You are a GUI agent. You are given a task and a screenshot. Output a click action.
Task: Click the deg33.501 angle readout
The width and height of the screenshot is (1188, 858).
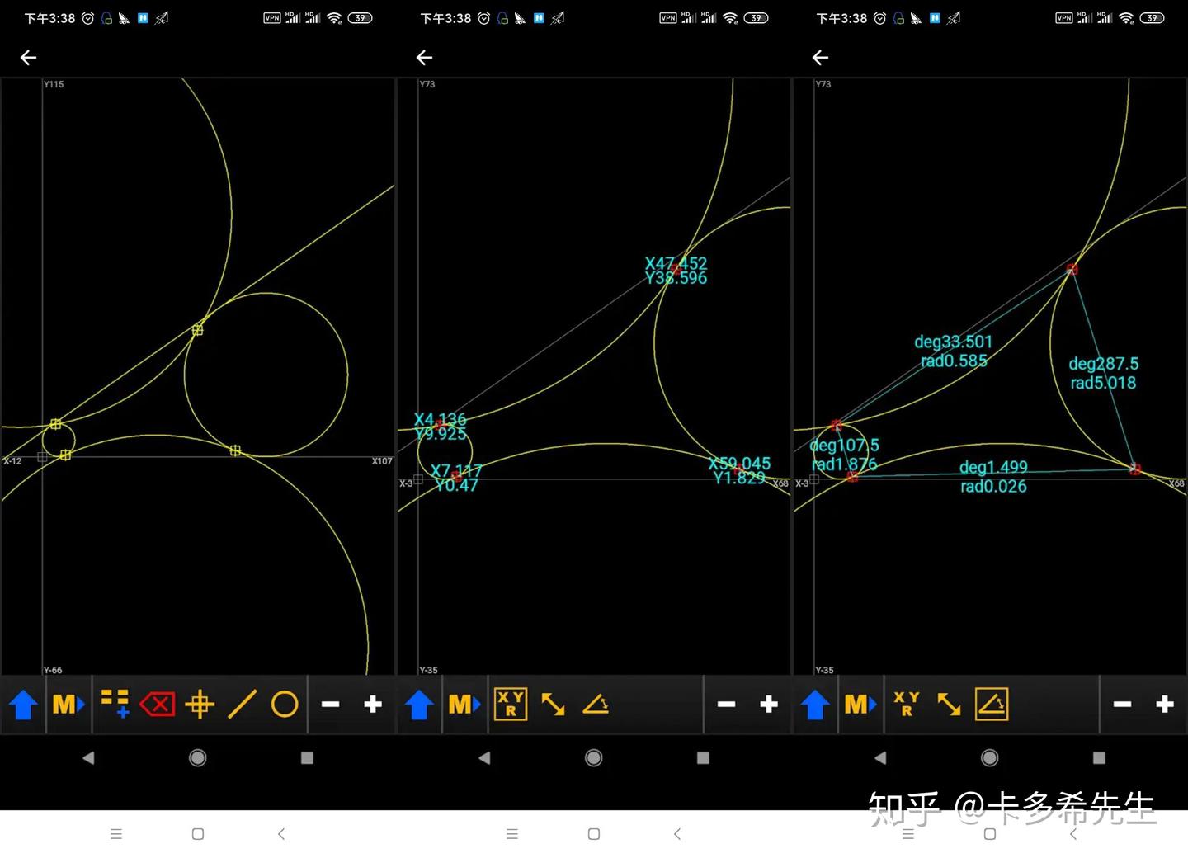(953, 342)
